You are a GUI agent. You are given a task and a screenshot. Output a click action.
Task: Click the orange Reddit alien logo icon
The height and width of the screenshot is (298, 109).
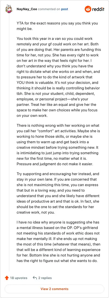tap(88, 9)
